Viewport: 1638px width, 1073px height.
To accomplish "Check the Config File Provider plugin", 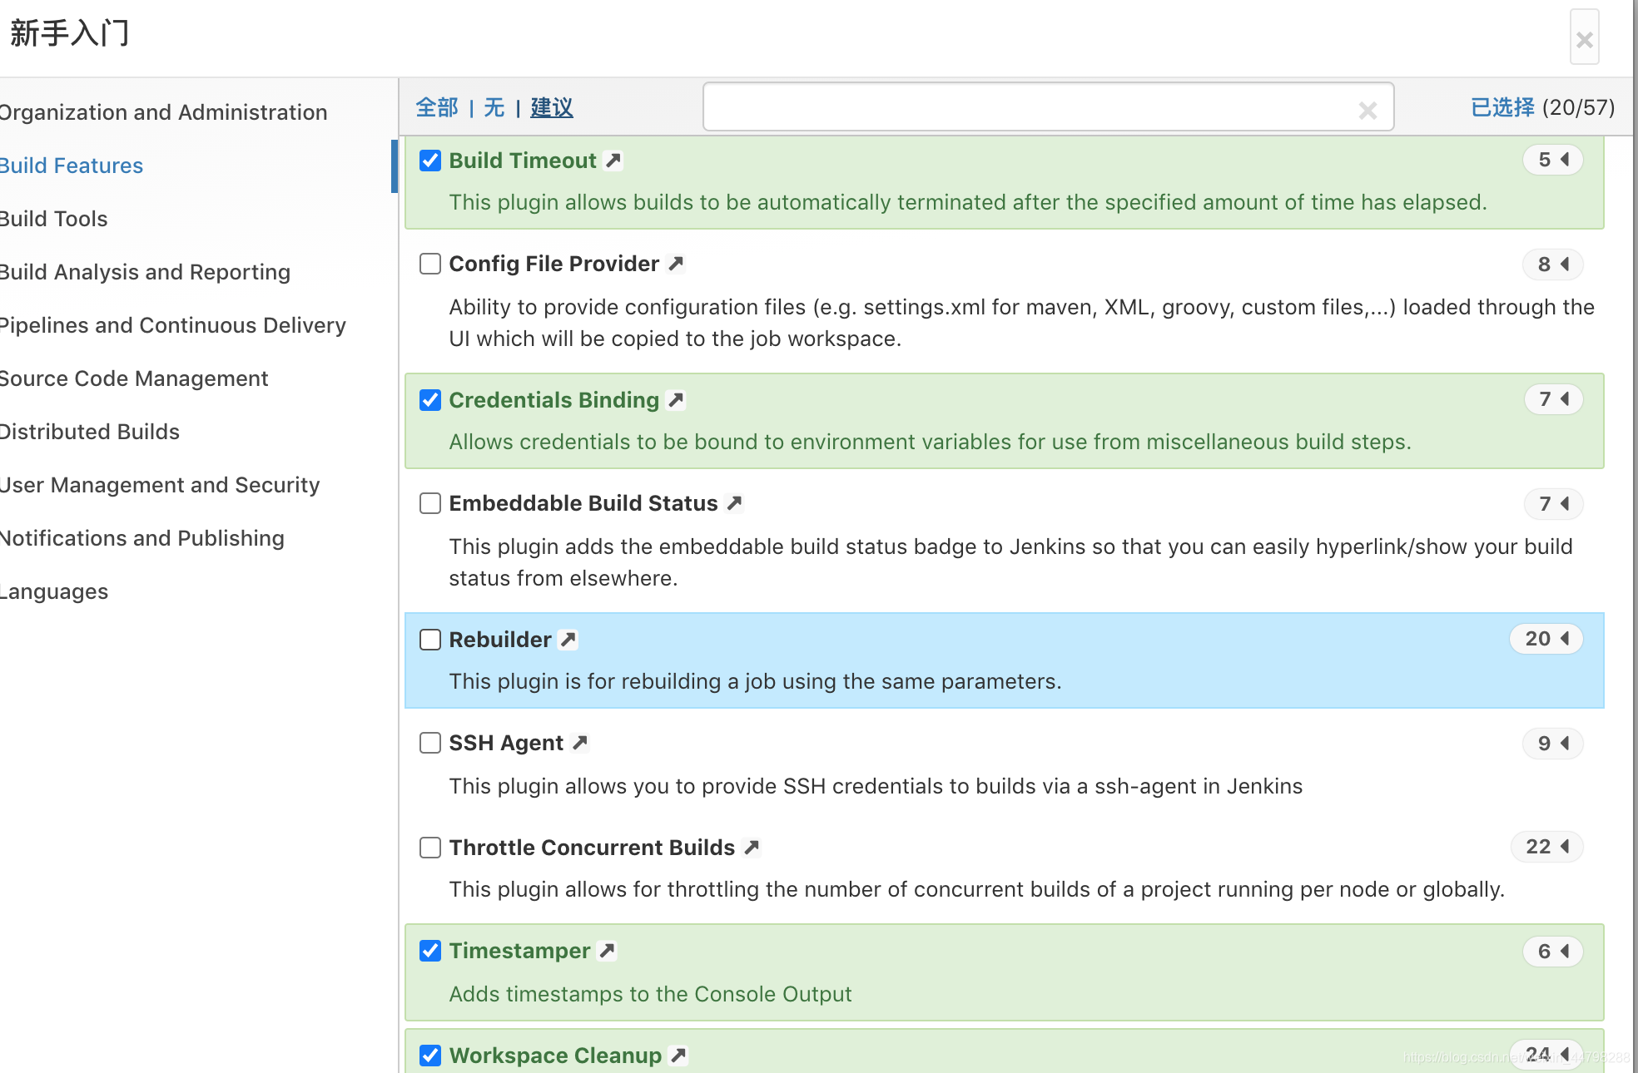I will [430, 264].
